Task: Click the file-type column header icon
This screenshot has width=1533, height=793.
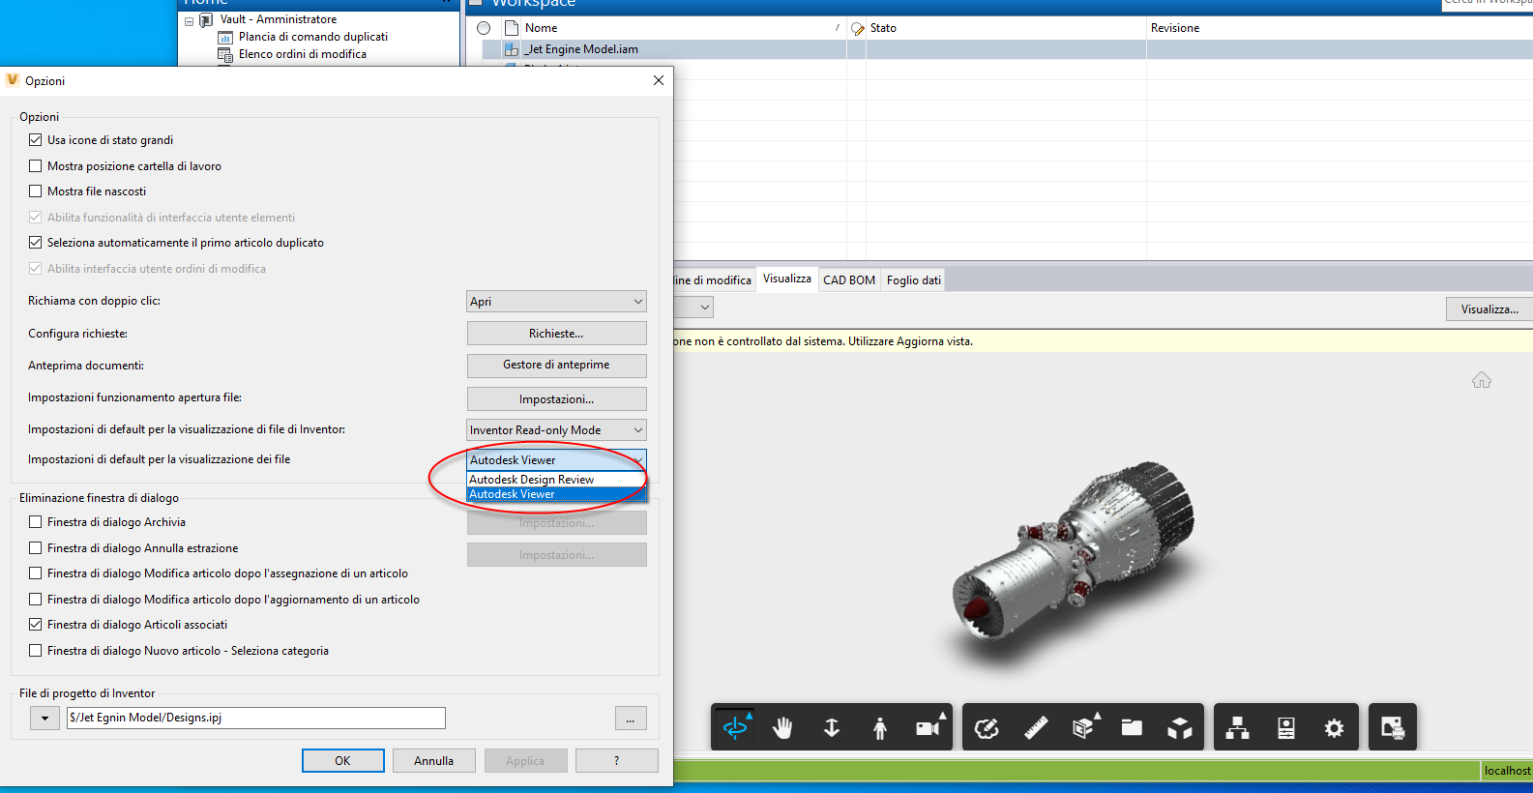Action: (512, 28)
